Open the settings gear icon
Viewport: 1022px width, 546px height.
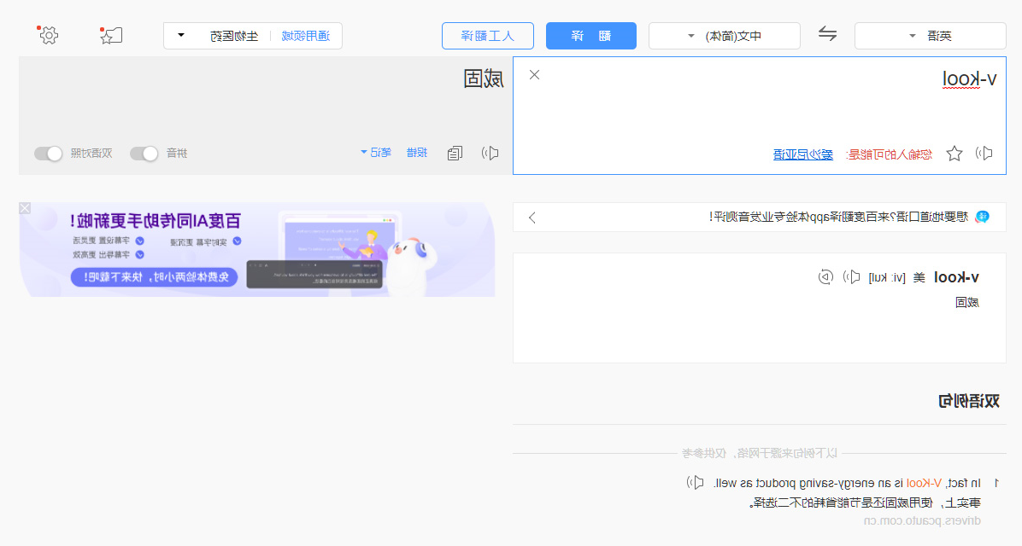(48, 35)
